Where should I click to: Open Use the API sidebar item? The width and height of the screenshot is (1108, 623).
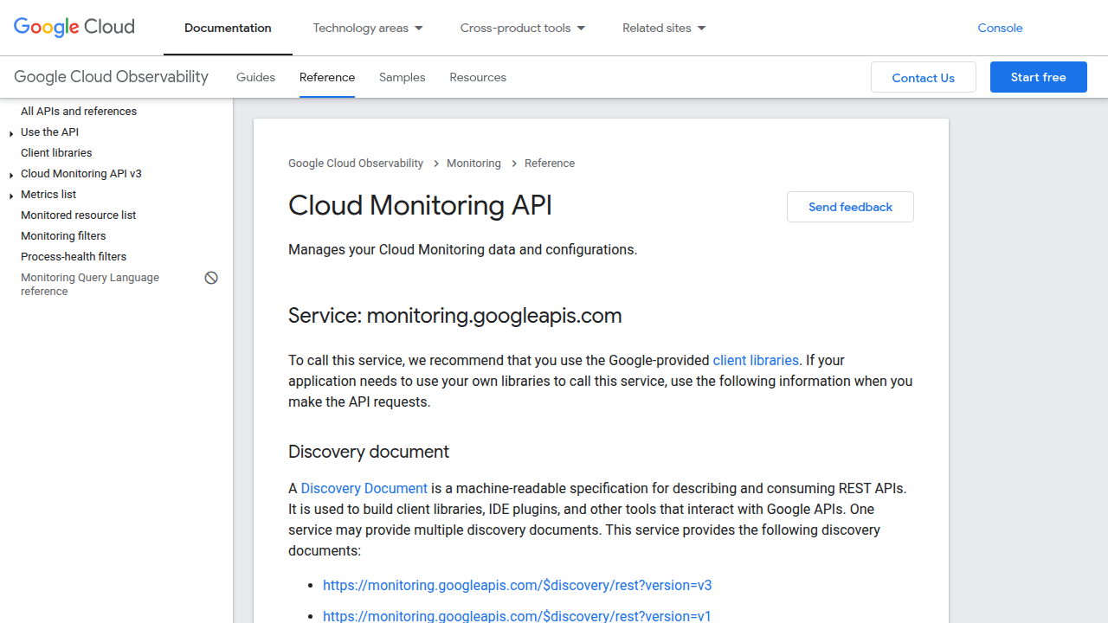(49, 132)
